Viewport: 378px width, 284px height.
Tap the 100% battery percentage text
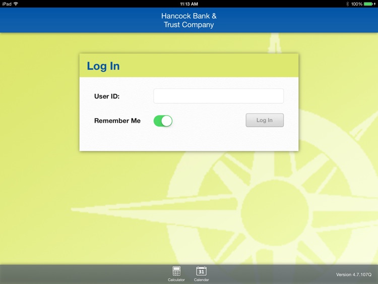tap(357, 4)
